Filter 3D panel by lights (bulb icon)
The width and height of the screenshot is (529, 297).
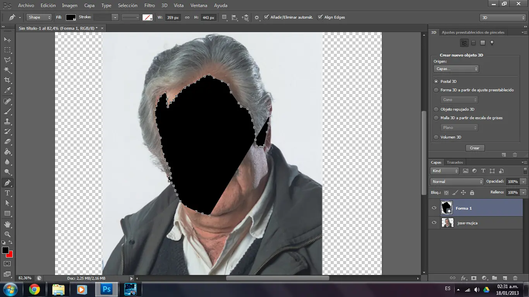[x=492, y=43]
